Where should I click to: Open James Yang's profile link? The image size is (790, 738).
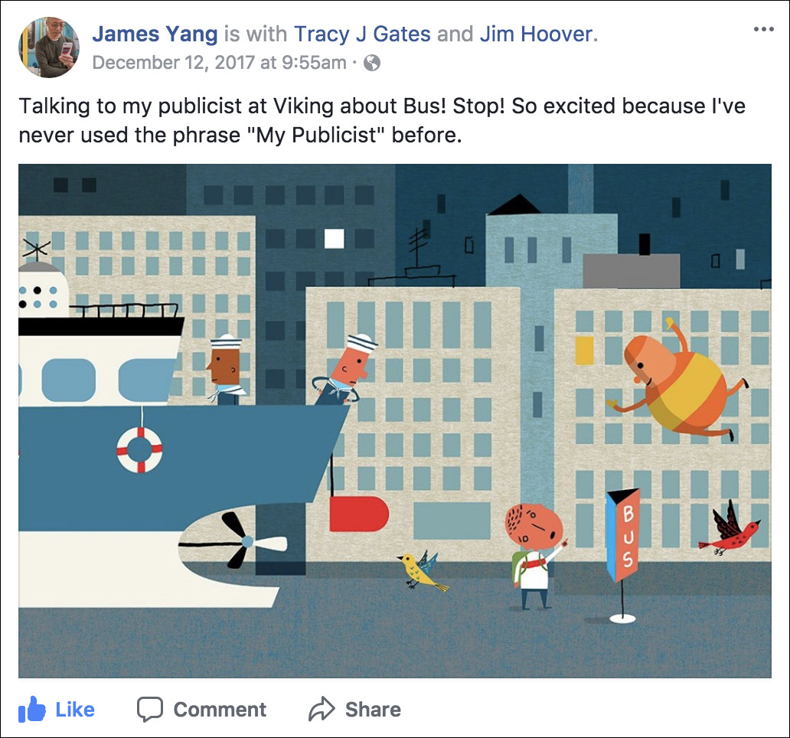click(x=155, y=34)
